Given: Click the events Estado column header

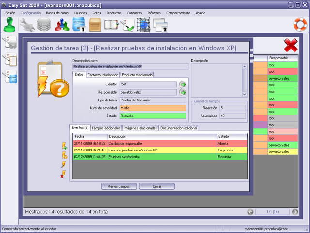Looking at the screenshot, I should [x=232, y=137].
